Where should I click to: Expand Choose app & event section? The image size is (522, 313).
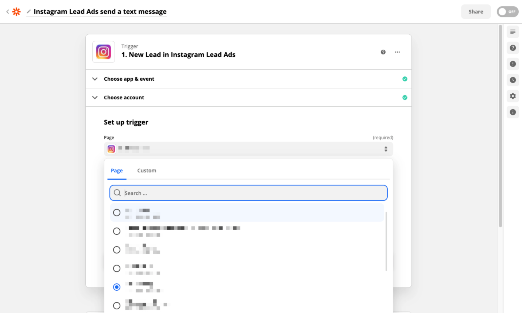(248, 79)
